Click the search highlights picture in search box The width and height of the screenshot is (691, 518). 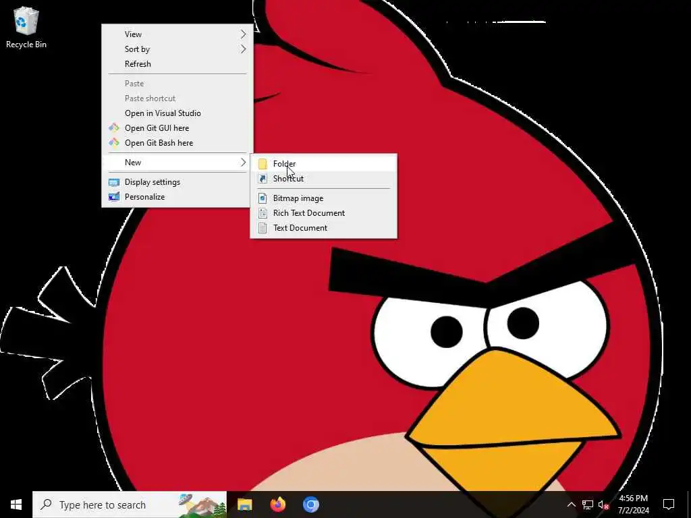[202, 505]
